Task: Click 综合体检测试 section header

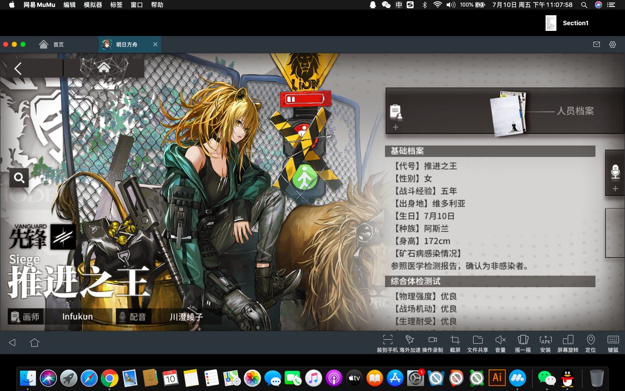Action: coord(490,281)
